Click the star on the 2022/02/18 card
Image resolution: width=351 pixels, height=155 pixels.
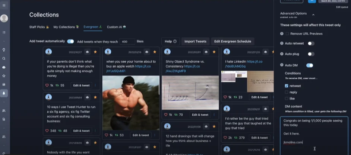[155, 52]
